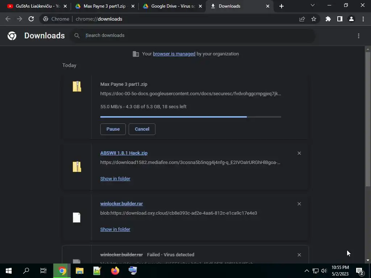Screen dimensions: 371x278
Task: Remove completed winlocker.builder.rar entry
Action: tap(299, 204)
